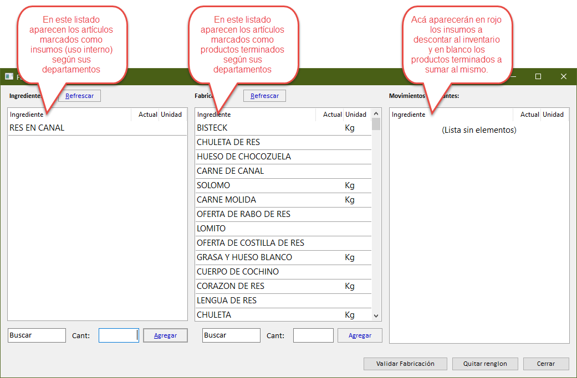This screenshot has width=577, height=378.
Task: Click the Validar Fabricación button
Action: click(405, 364)
